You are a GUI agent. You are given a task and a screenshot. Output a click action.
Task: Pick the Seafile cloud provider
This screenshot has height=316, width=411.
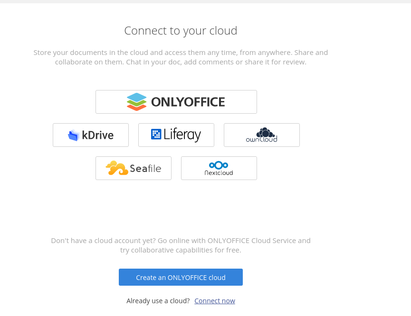(134, 168)
